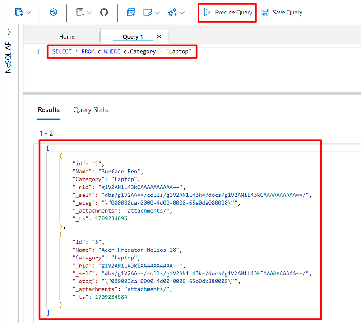The width and height of the screenshot is (361, 323).
Task: Click the _ts value 1709234984
Action: click(x=111, y=297)
